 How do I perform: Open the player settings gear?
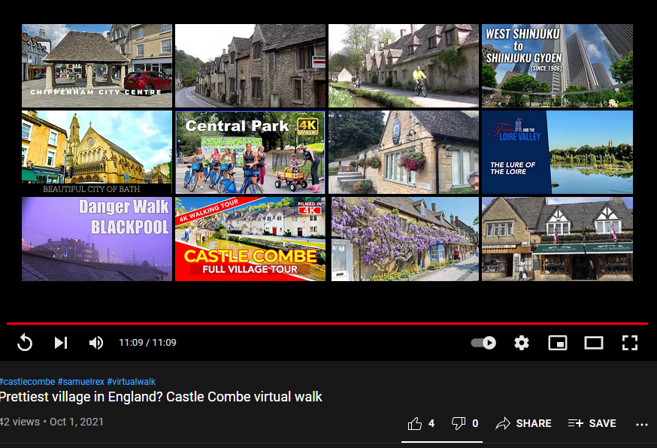click(521, 343)
